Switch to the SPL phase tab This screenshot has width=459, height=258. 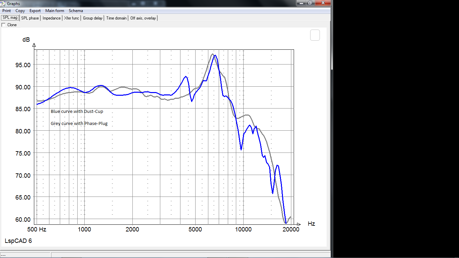(x=30, y=18)
